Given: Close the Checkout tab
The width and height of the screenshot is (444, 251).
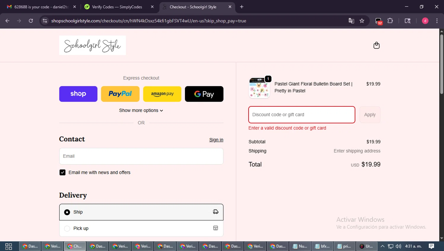Looking at the screenshot, I should coord(230,7).
